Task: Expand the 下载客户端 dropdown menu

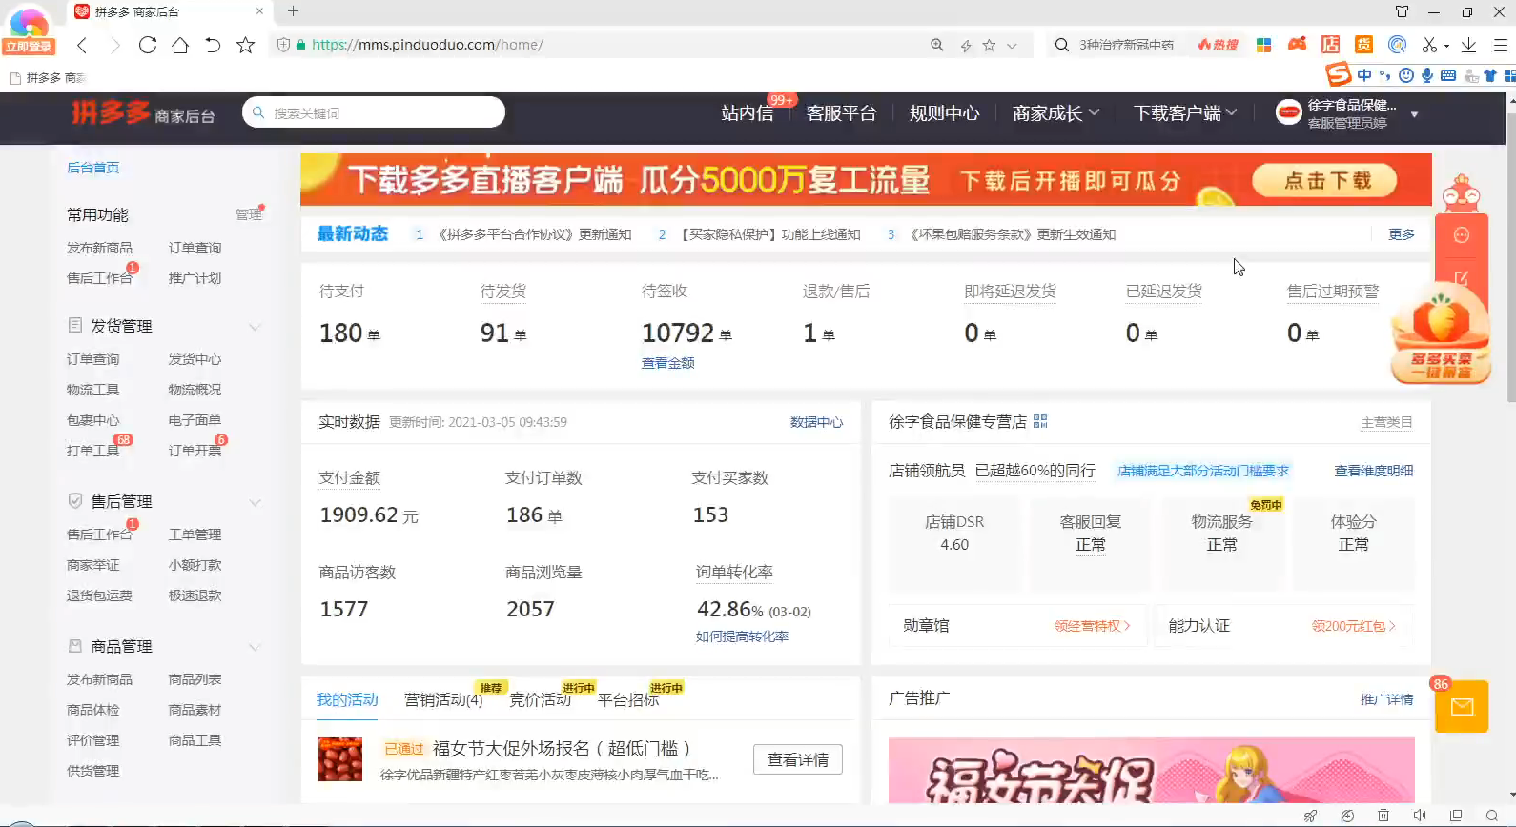Action: (1185, 113)
